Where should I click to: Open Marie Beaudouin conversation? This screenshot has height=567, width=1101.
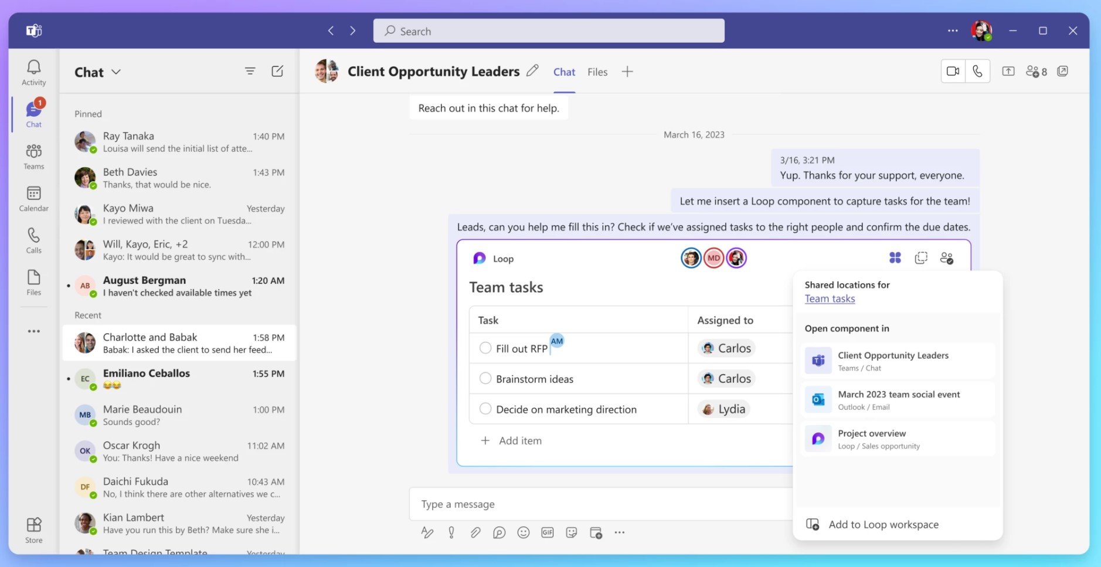pyautogui.click(x=178, y=415)
